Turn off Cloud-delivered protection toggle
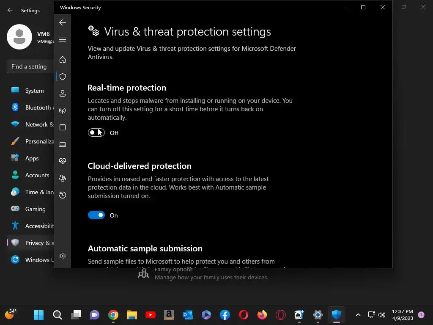The width and height of the screenshot is (433, 325). (96, 215)
